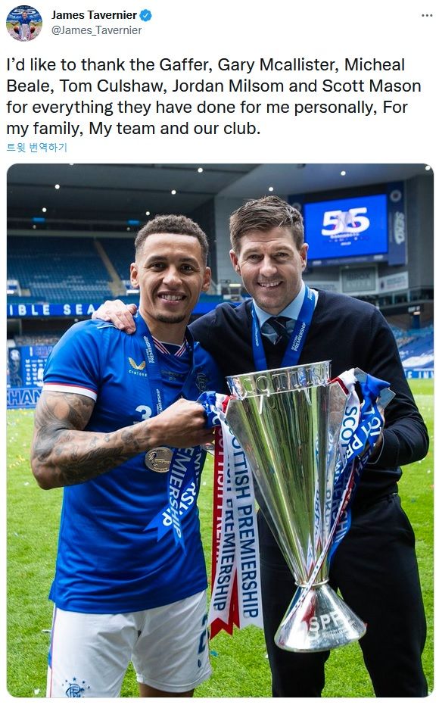The width and height of the screenshot is (439, 705).
Task: Click the stadium screen showing 55
Action: [x=346, y=227]
